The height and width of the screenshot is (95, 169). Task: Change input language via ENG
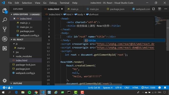(x=159, y=92)
